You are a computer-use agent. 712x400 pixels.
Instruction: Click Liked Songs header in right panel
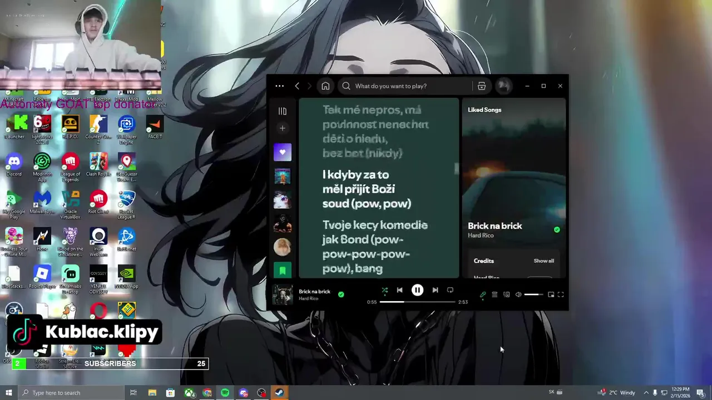484,110
